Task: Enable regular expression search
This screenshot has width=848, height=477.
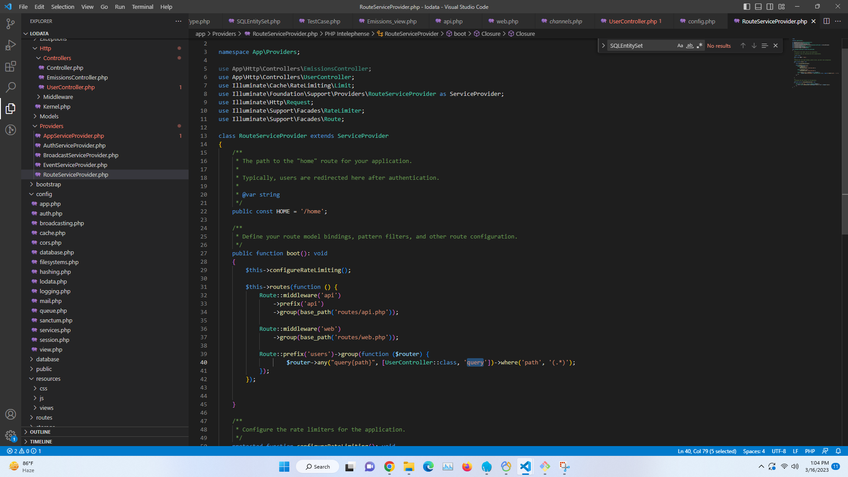Action: [x=700, y=45]
